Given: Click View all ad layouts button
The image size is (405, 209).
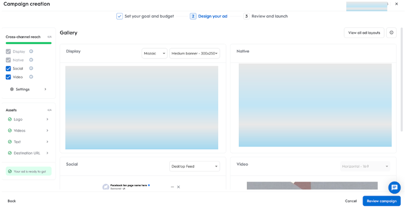Looking at the screenshot, I should click(364, 33).
